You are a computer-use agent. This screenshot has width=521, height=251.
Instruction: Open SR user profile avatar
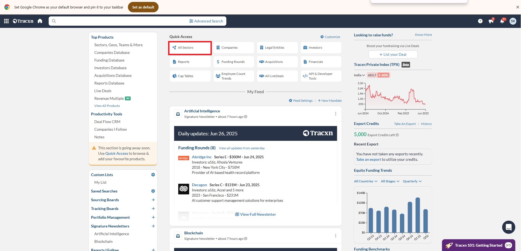pos(513,21)
